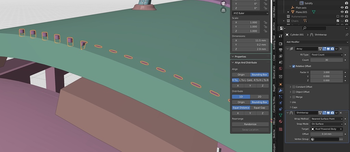Enable Object Offset checkbox
Screen dimensions: 350x152
(294, 92)
